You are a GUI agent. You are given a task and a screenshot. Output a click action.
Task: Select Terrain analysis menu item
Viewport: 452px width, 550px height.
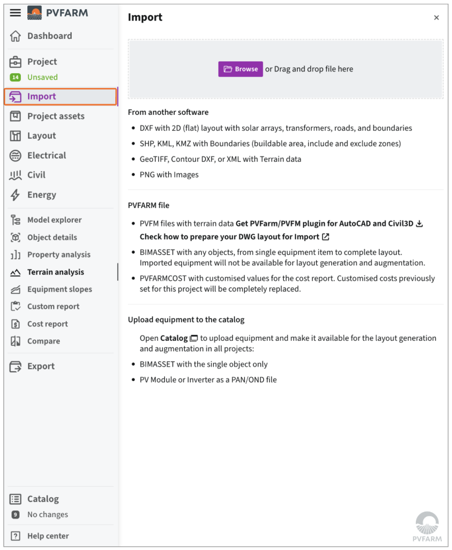pyautogui.click(x=56, y=272)
